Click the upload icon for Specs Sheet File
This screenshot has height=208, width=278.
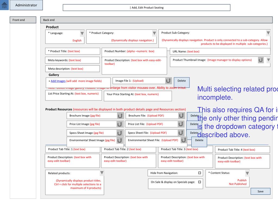click(181, 133)
